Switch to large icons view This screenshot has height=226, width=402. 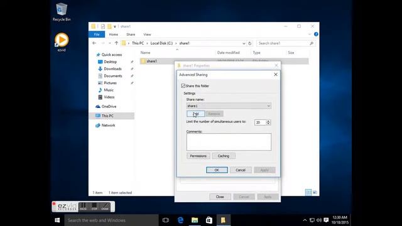point(315,192)
